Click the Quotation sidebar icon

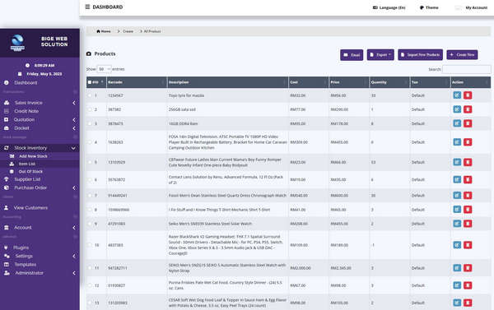tap(7, 119)
